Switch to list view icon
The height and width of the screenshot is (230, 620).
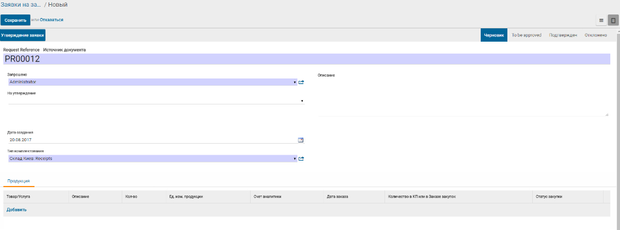(601, 20)
